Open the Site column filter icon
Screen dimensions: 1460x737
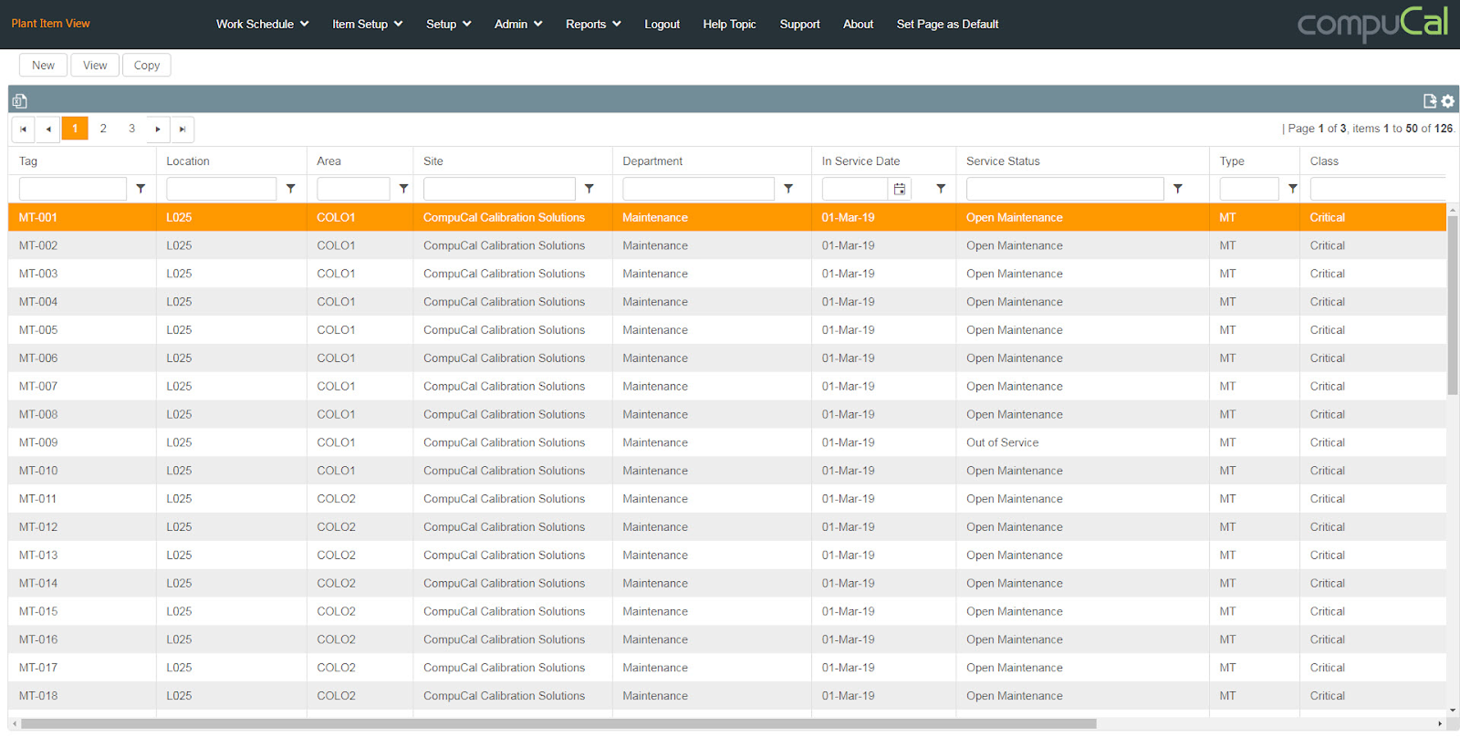tap(589, 189)
